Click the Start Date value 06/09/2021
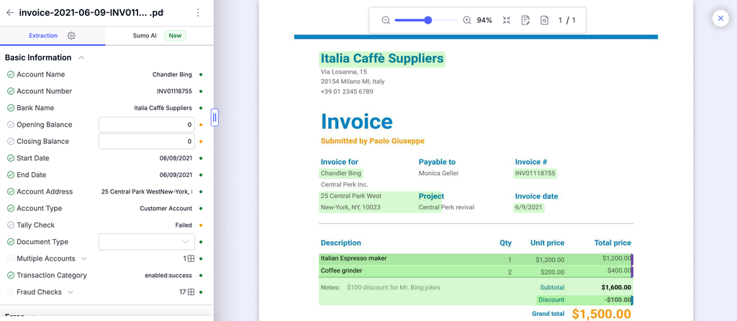This screenshot has height=321, width=737. (x=176, y=158)
